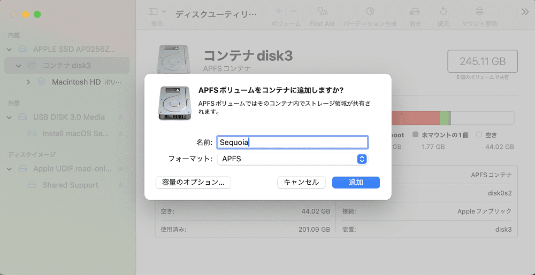Click the remove volume minus icon
The height and width of the screenshot is (275, 535).
[293, 11]
